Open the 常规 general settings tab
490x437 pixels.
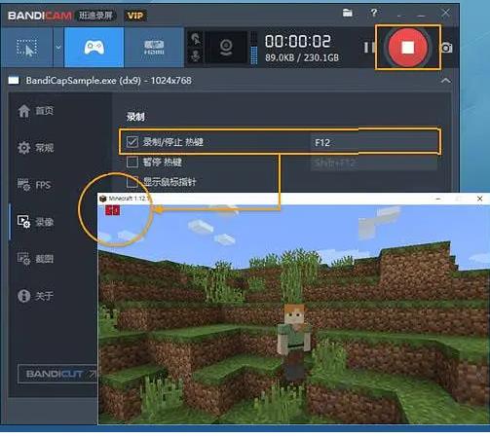point(36,148)
